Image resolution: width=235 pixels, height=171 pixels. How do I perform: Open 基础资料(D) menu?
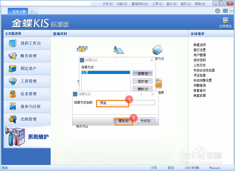140,4
